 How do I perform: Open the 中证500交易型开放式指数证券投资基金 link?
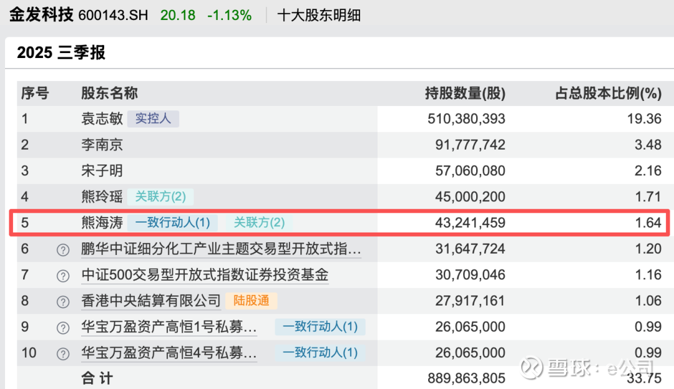tap(205, 275)
